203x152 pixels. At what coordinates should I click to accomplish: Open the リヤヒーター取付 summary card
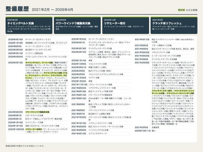pyautogui.click(x=126, y=25)
